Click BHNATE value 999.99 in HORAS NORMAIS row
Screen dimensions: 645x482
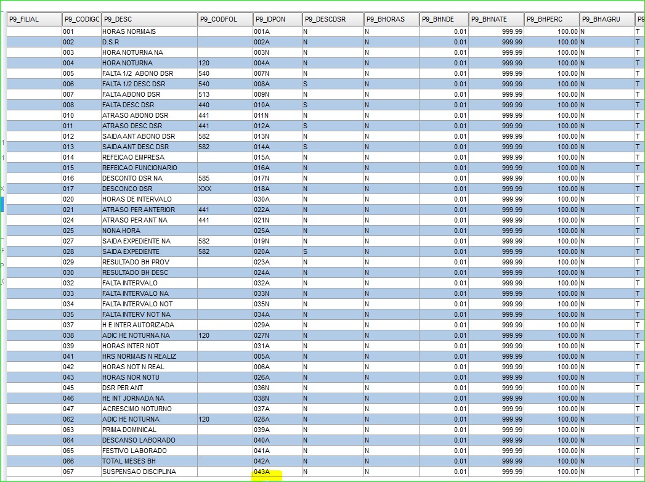pos(496,31)
